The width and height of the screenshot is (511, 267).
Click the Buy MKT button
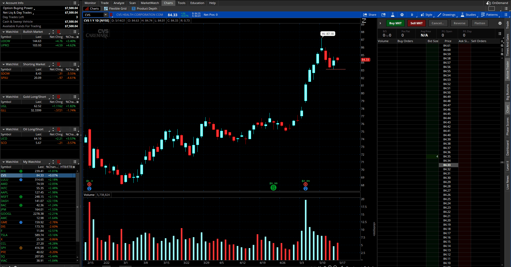coord(395,23)
